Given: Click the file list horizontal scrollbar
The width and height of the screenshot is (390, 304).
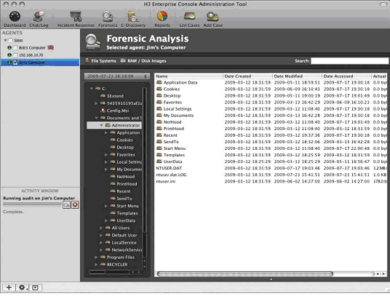Looking at the screenshot, I should click(x=245, y=274).
